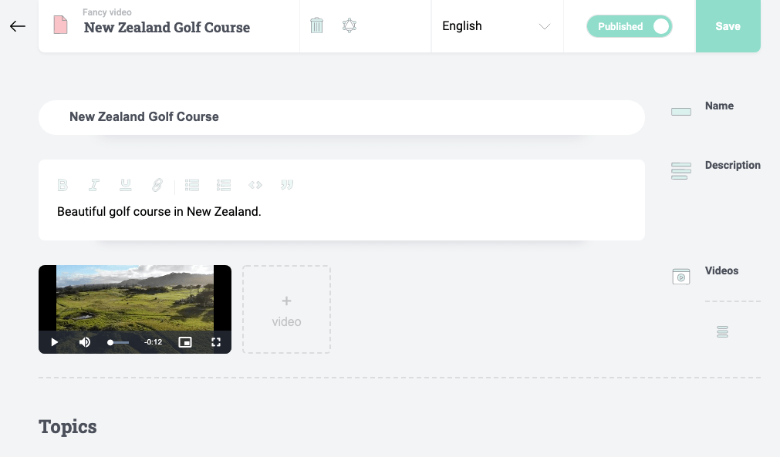Mute the video volume
This screenshot has width=780, height=457.
[85, 342]
